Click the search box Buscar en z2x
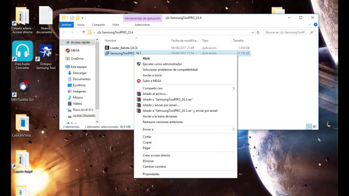Image resolution: width=349 pixels, height=196 pixels. pos(290,32)
